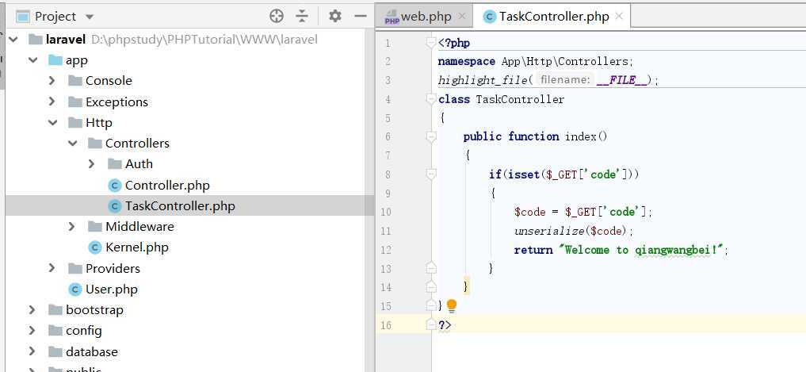Expand the Console folder
The height and width of the screenshot is (372, 806).
[52, 81]
